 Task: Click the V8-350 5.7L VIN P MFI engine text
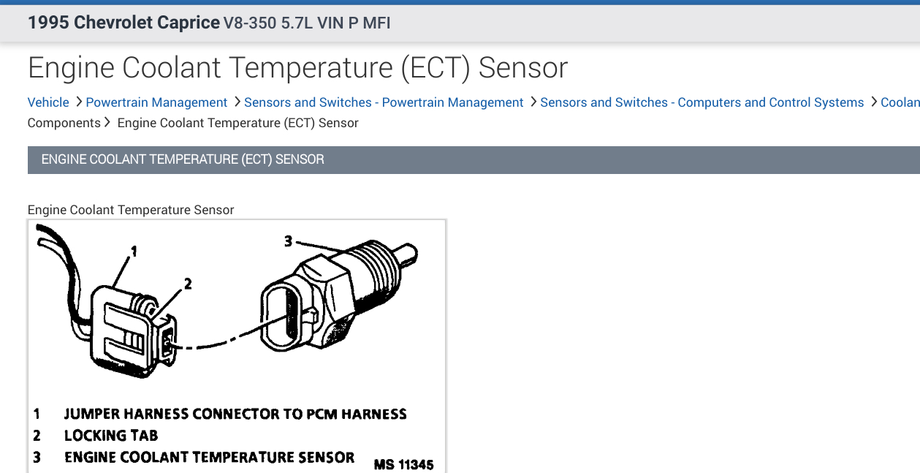click(x=307, y=23)
